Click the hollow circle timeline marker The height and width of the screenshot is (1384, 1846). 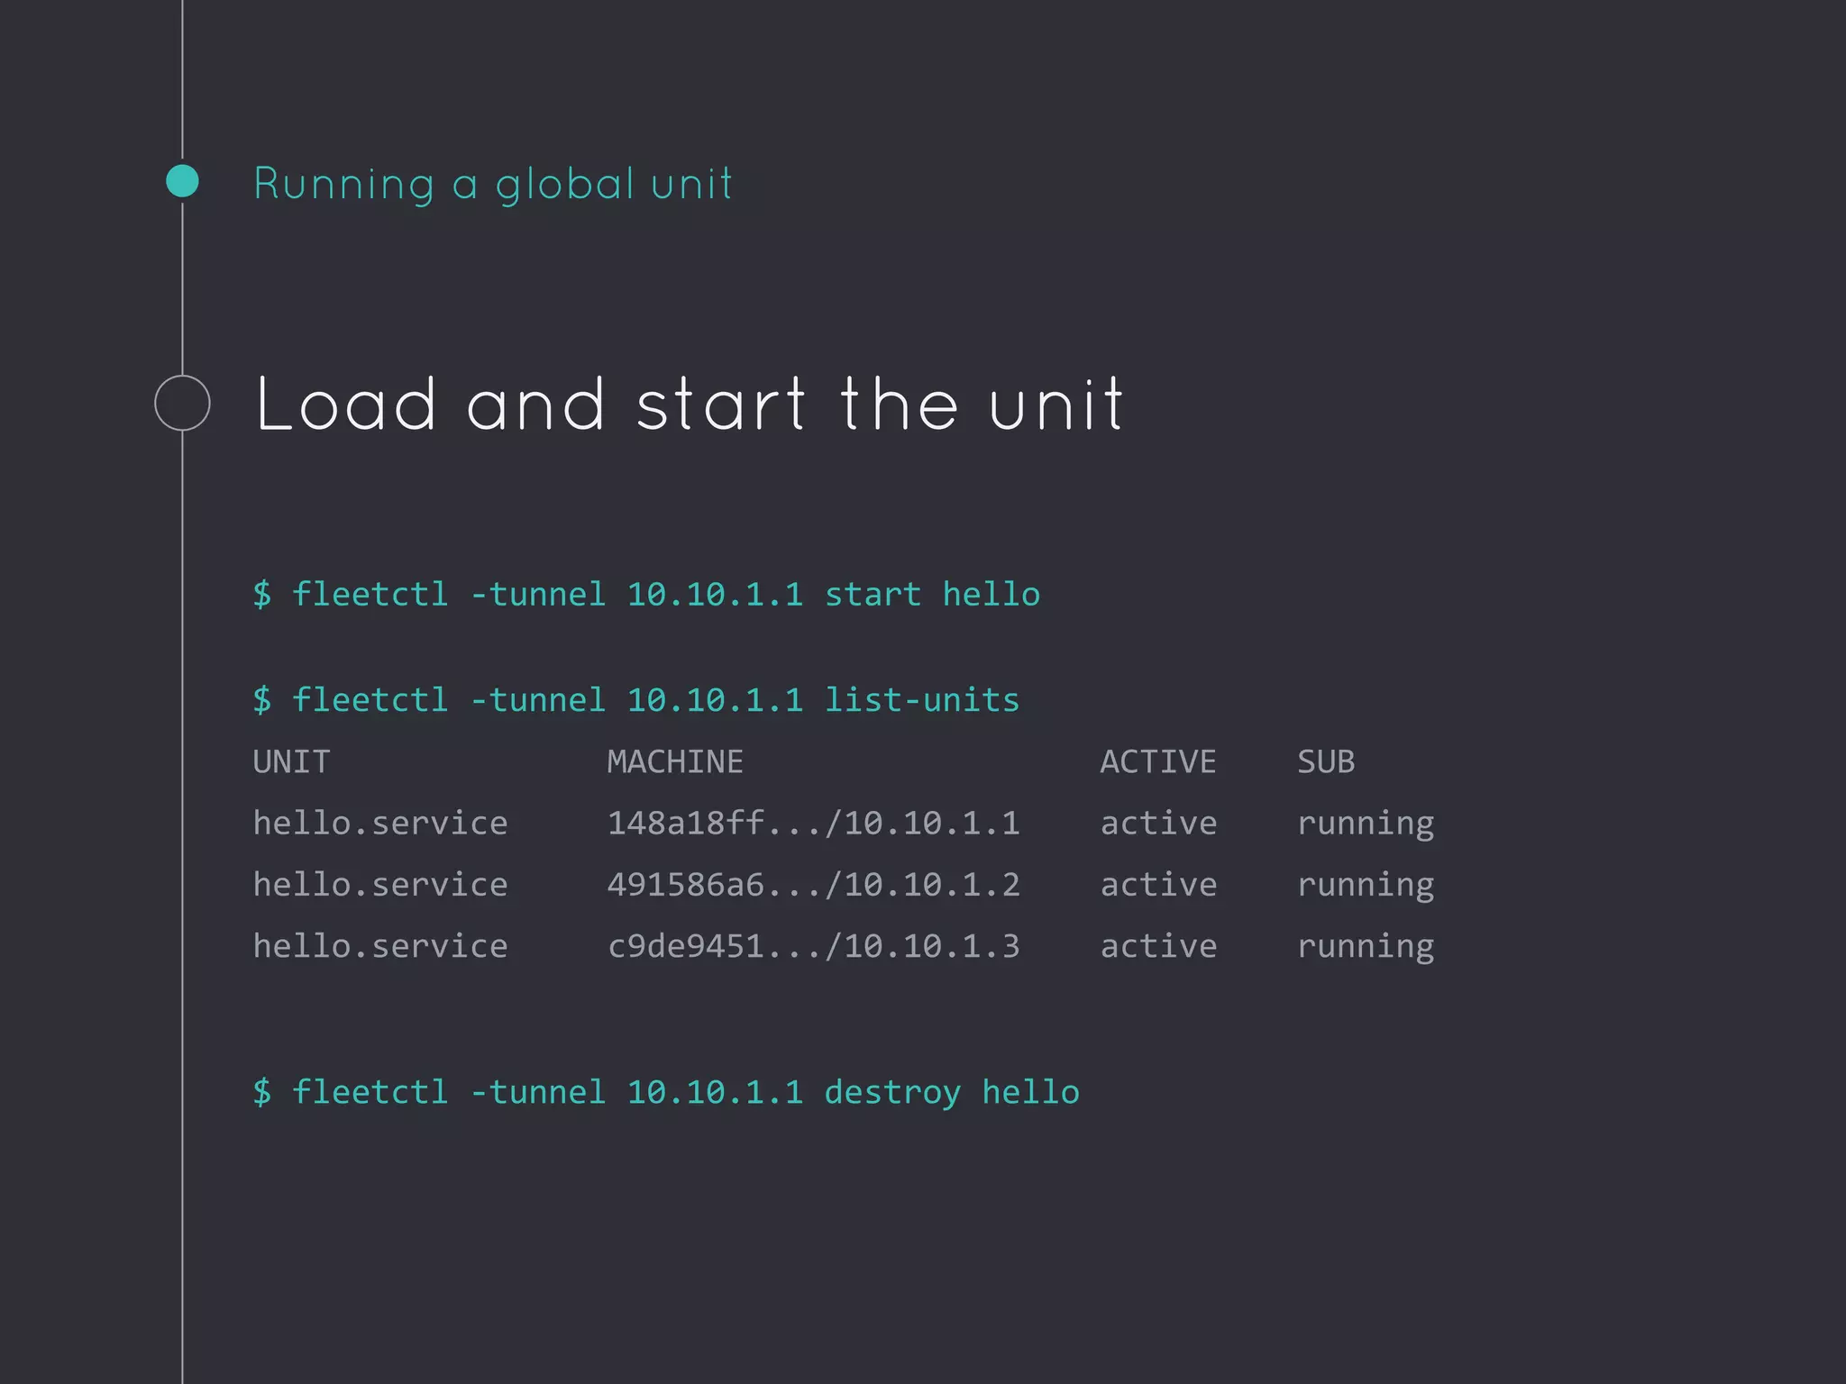click(x=182, y=403)
